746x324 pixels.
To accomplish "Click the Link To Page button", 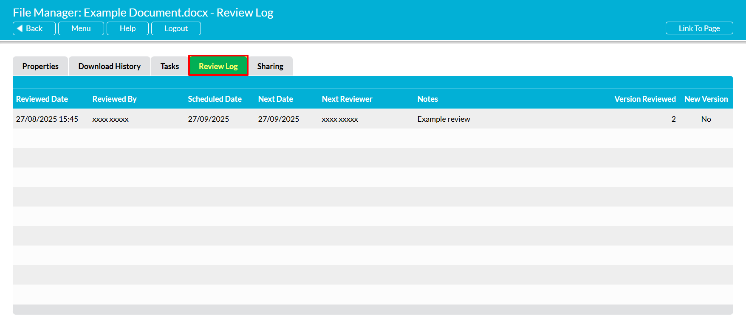I will click(x=699, y=28).
